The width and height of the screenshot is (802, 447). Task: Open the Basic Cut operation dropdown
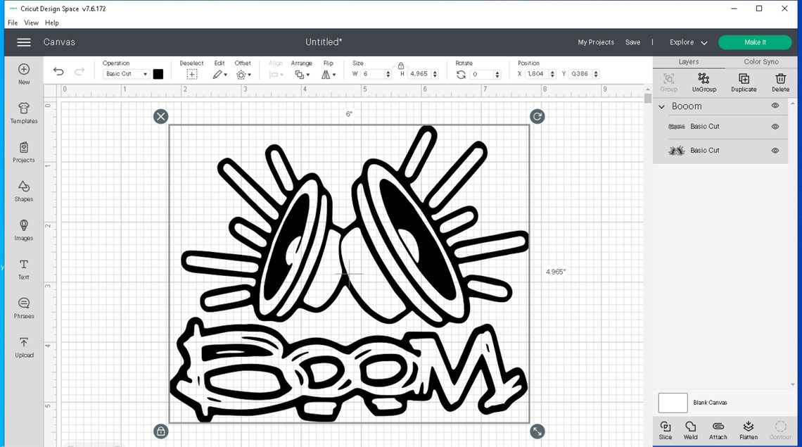pyautogui.click(x=125, y=73)
